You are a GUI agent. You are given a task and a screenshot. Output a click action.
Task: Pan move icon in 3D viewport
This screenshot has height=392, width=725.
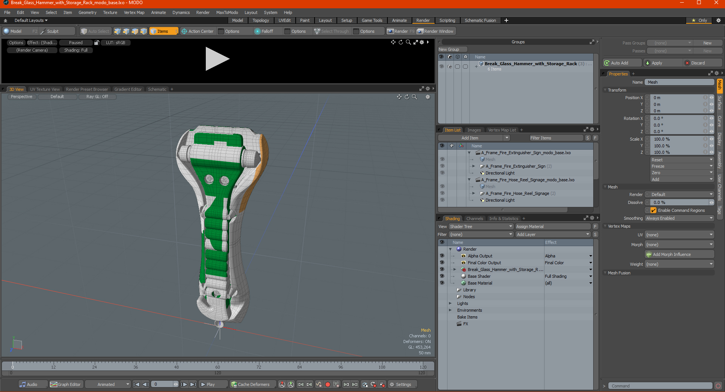[399, 97]
